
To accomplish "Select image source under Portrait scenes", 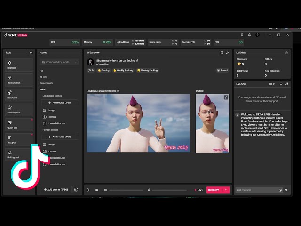I will [x=52, y=145].
